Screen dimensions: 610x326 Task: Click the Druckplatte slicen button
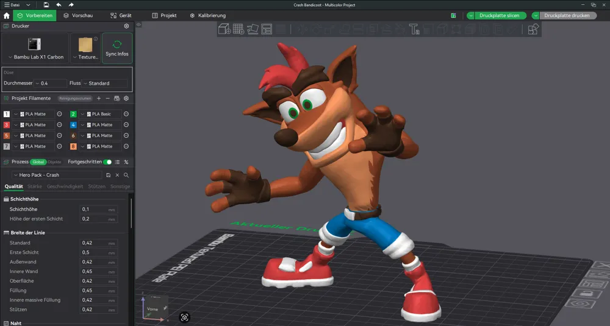click(500, 16)
